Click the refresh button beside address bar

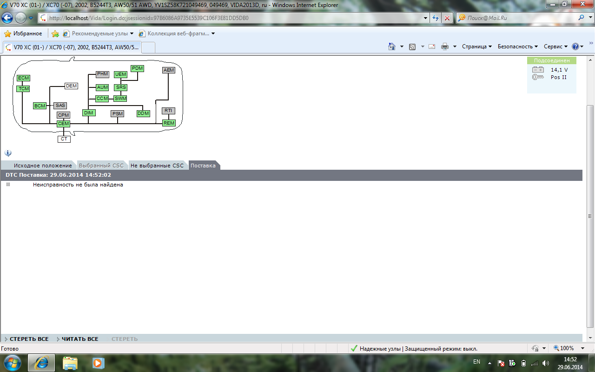pyautogui.click(x=436, y=18)
